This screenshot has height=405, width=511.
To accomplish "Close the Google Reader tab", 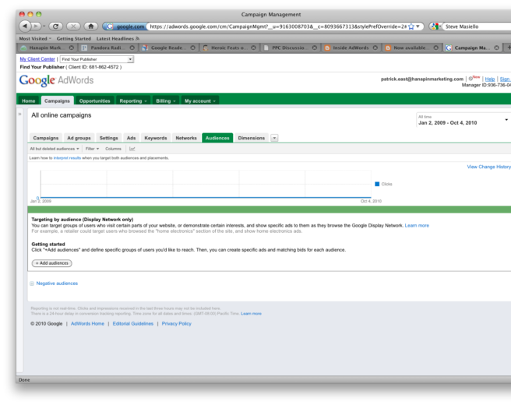I will (x=193, y=48).
